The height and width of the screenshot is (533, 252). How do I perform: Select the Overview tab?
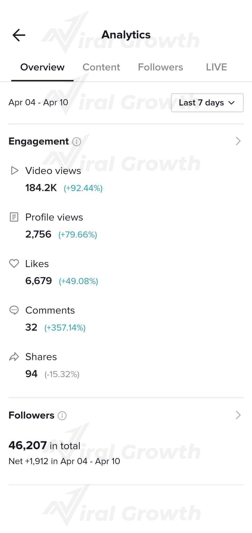coord(42,67)
